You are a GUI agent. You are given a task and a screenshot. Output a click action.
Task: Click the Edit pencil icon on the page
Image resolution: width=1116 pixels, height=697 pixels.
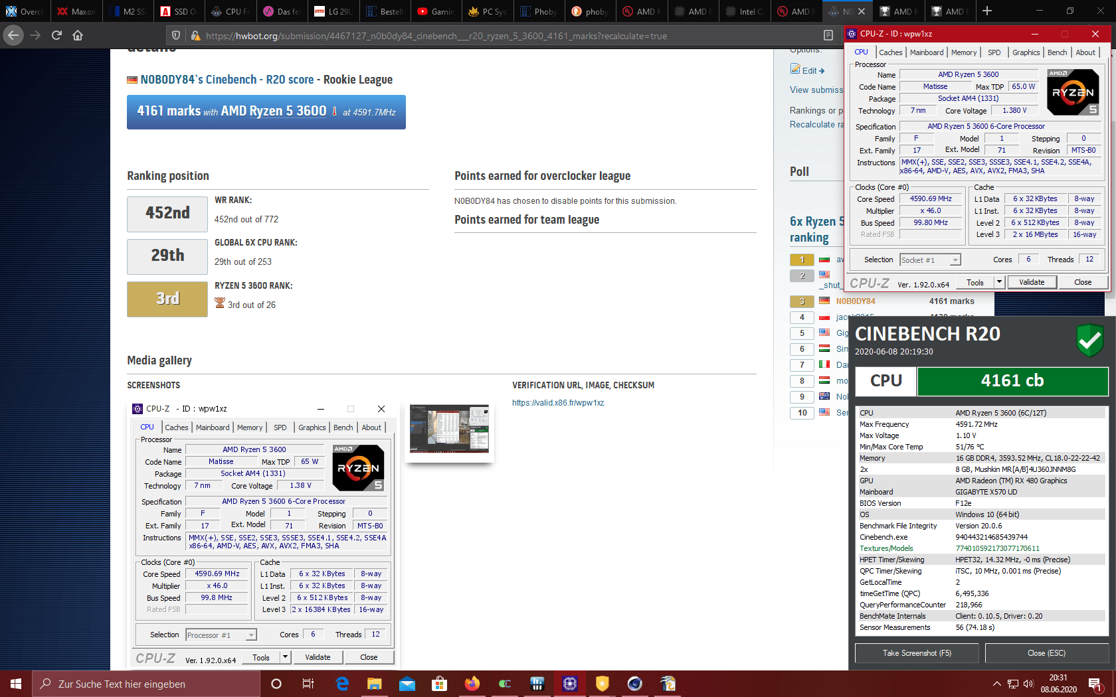point(795,69)
